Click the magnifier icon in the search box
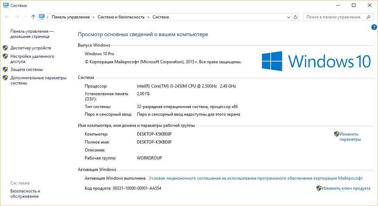Viewport: 378px width, 206px height. coord(368,17)
